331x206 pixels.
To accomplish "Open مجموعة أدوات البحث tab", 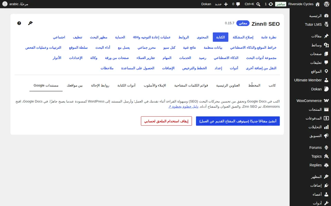I will (x=261, y=58).
